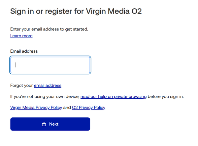Viewport: 198px width, 146px height.
Task: Click the blue focus border of the email field
Action: click(50, 56)
